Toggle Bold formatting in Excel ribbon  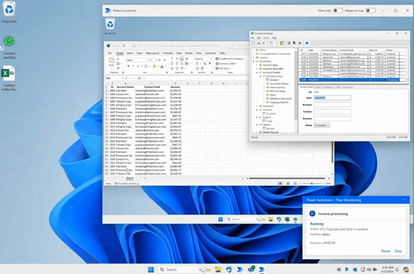(128, 66)
